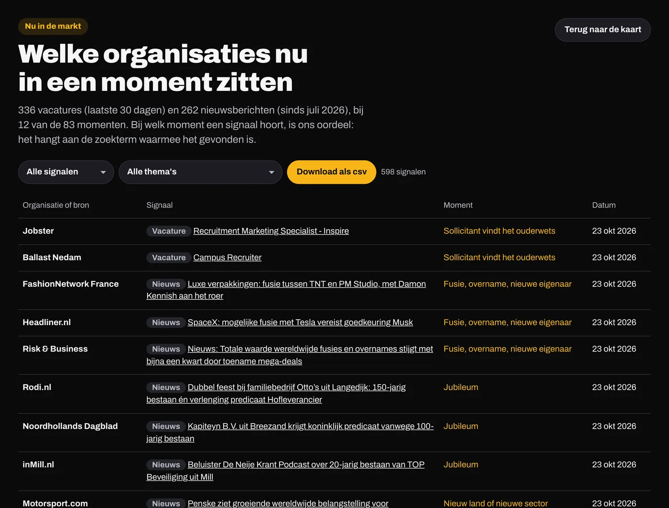Select the 'Ballast Nedam' organisation name
This screenshot has height=508, width=669.
(x=52, y=257)
